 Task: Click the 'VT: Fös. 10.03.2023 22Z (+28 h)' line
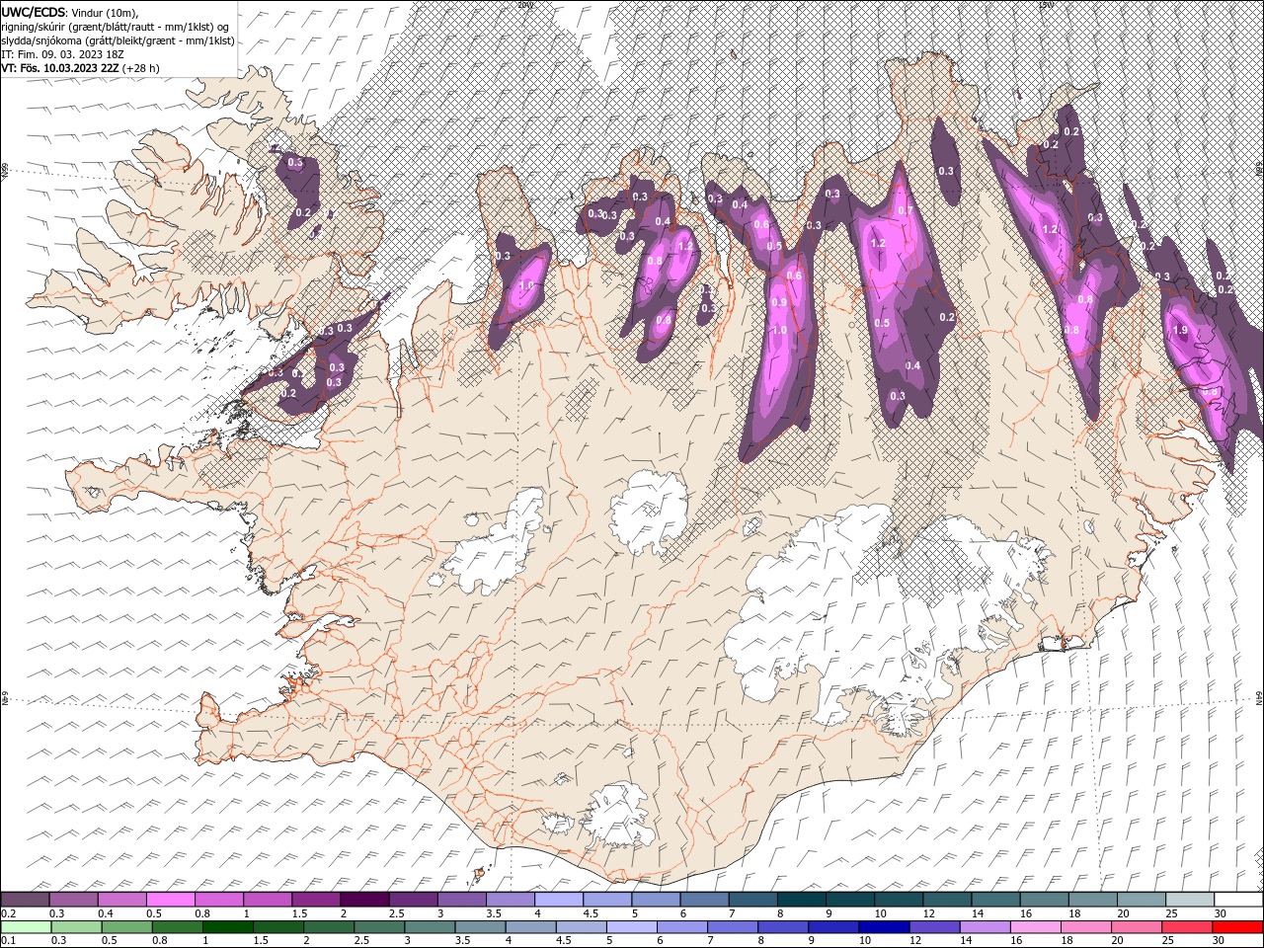(81, 68)
